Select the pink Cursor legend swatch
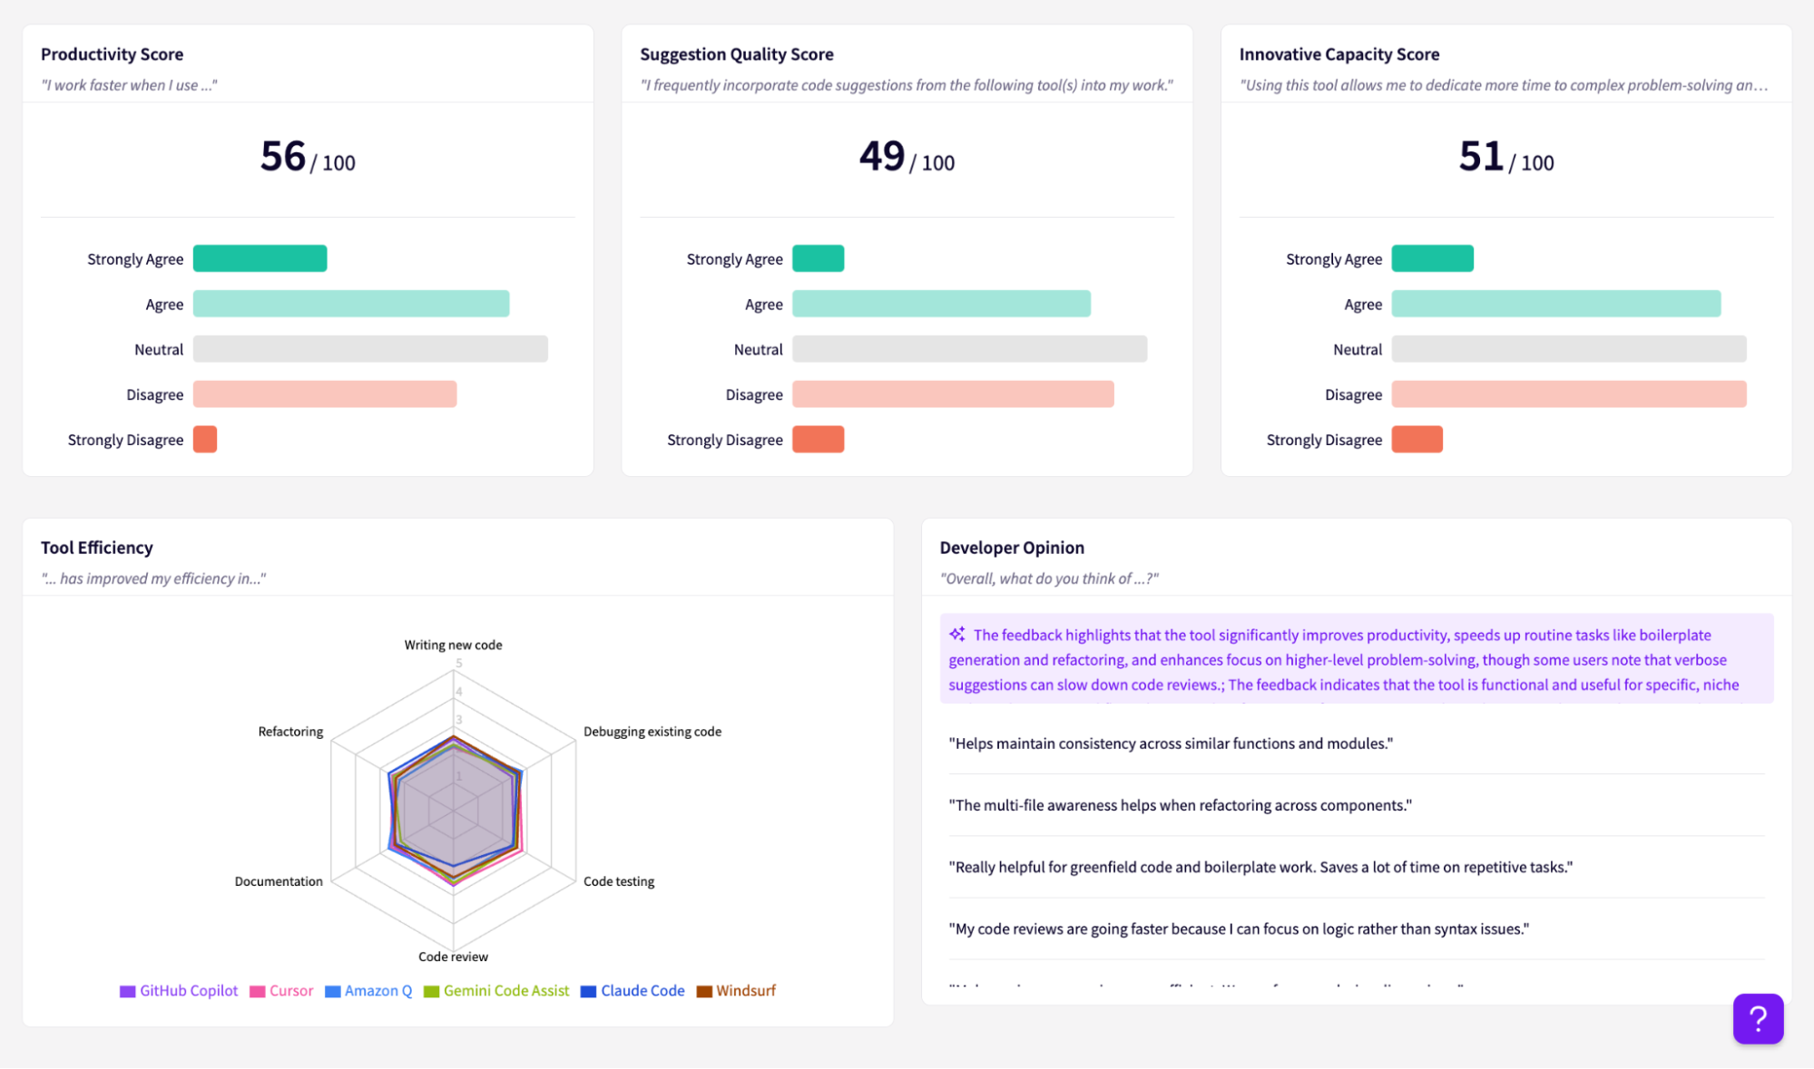 [x=255, y=990]
